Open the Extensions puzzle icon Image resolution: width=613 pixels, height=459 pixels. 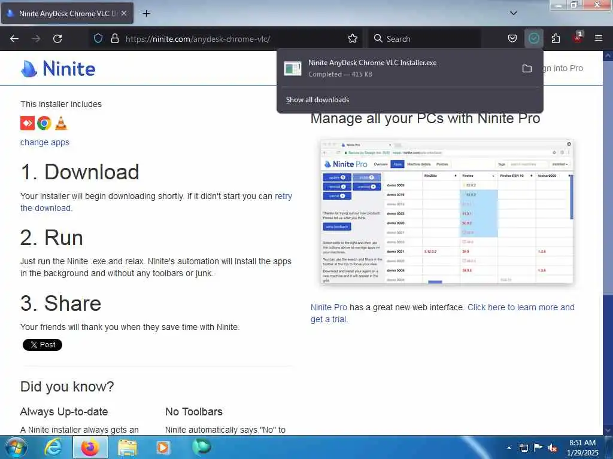click(556, 38)
